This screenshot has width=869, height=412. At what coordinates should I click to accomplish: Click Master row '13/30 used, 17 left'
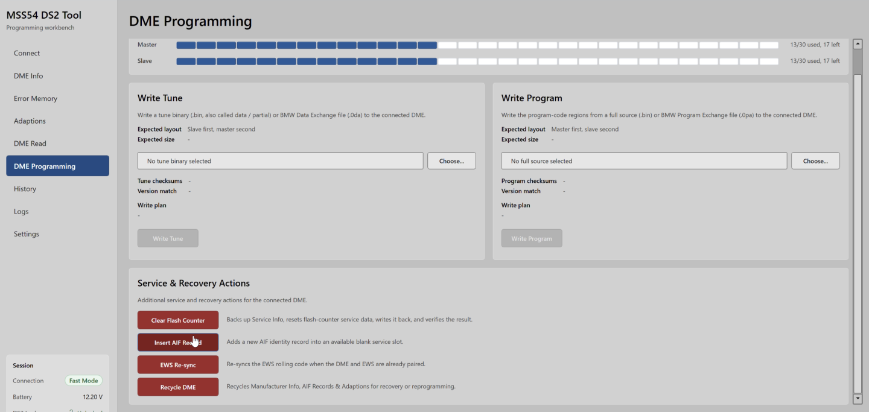coord(815,45)
